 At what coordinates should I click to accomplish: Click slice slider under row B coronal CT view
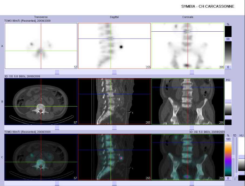pos(192,128)
